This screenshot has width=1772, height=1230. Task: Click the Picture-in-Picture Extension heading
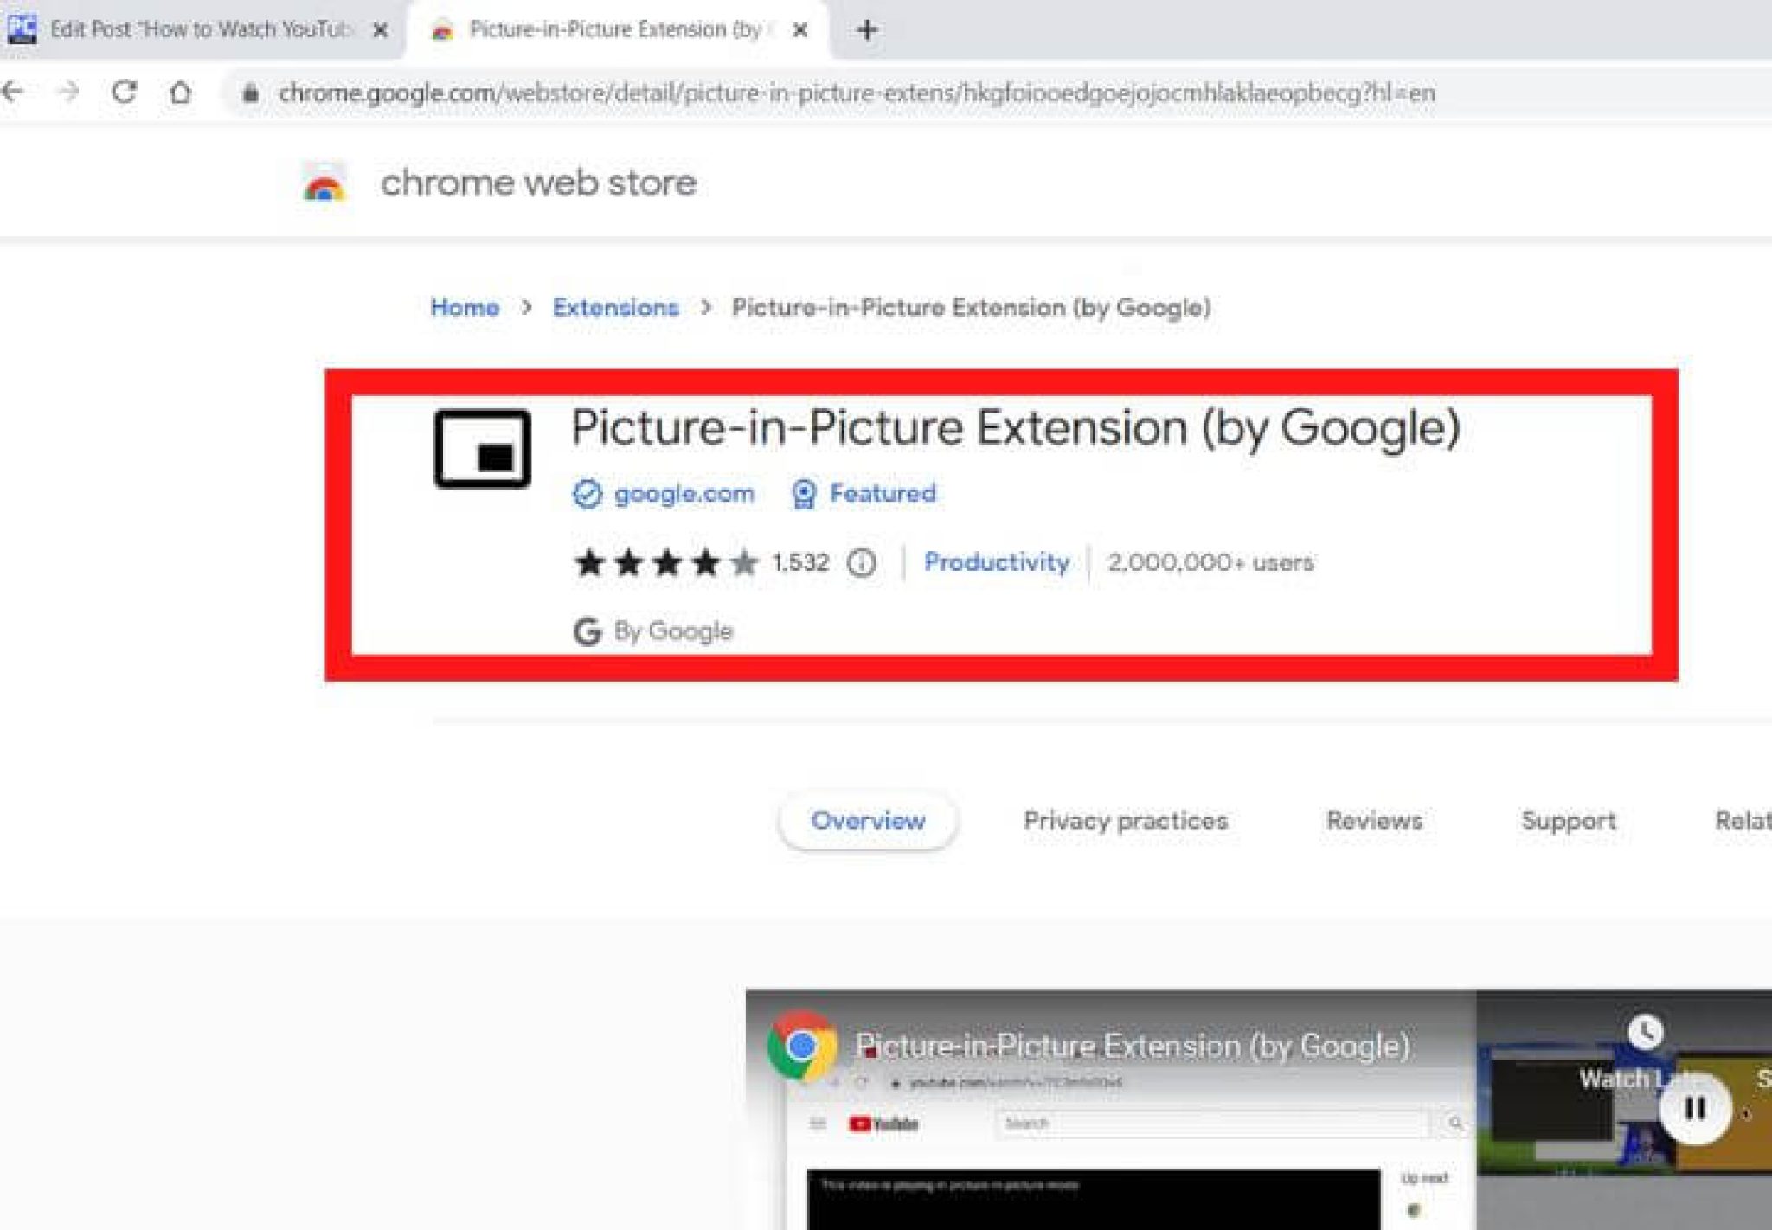coord(1016,428)
